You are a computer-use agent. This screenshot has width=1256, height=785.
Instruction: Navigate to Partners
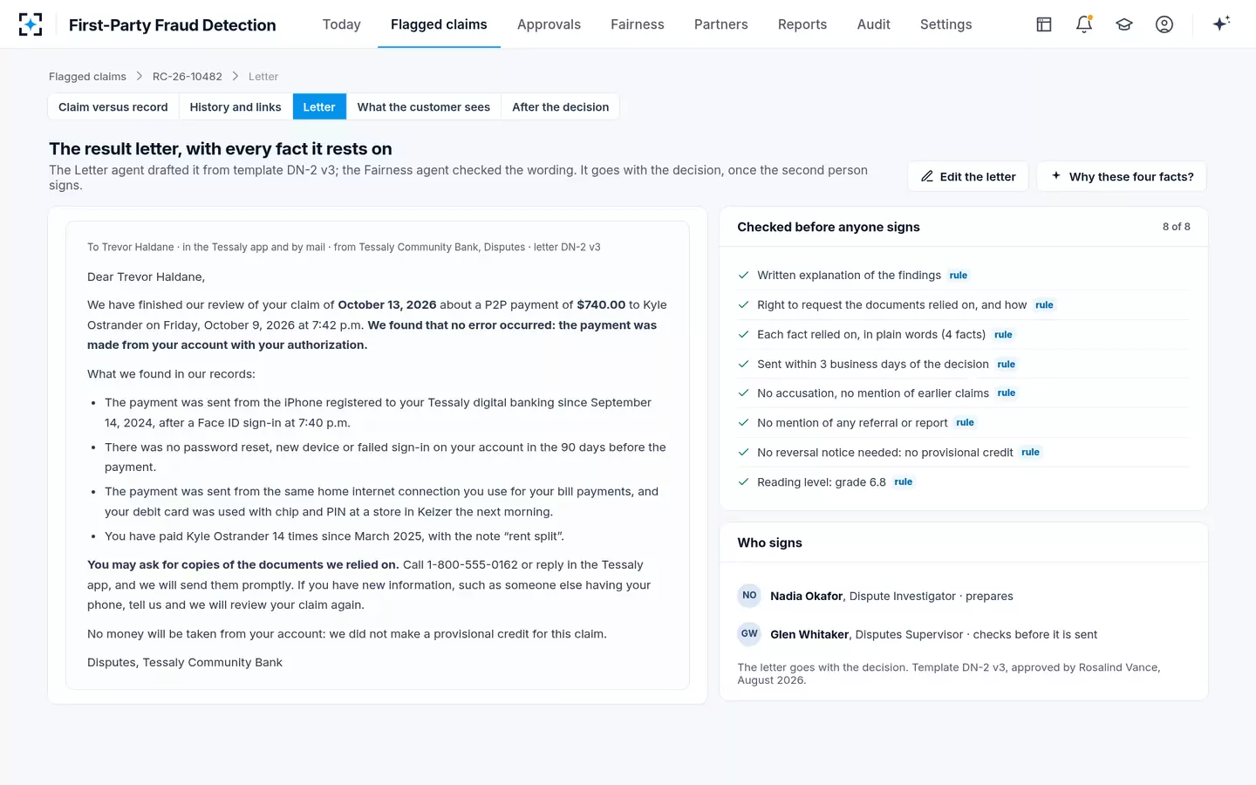click(x=720, y=24)
